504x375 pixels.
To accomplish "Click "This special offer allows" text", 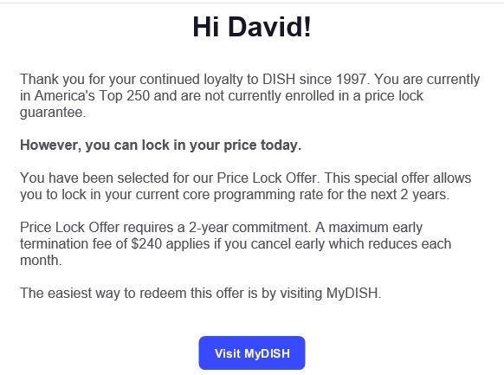I will coord(397,178).
